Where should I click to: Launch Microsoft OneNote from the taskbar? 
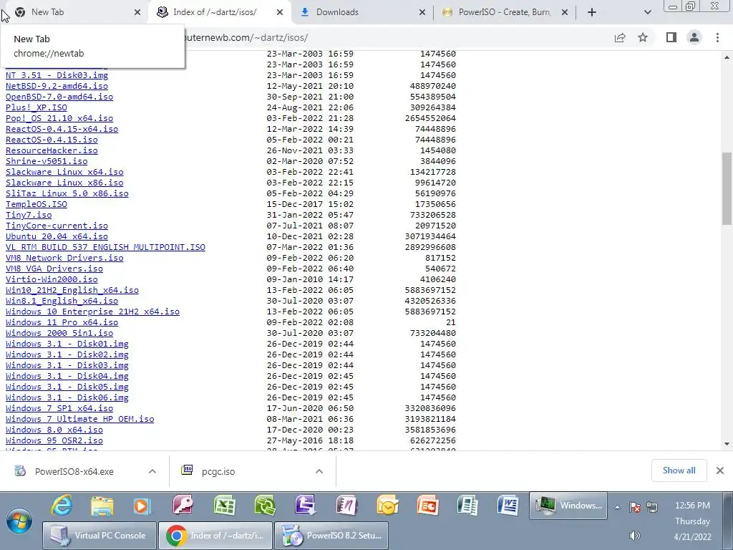pos(346,506)
